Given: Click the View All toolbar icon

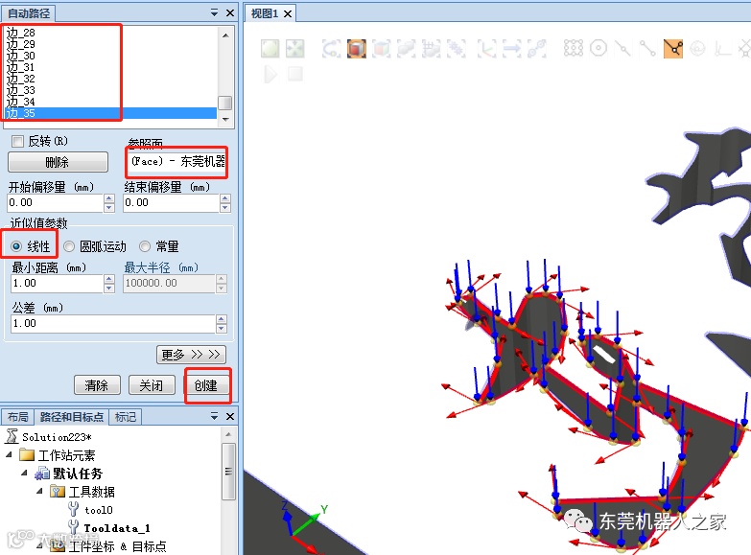Looking at the screenshot, I should click(270, 48).
